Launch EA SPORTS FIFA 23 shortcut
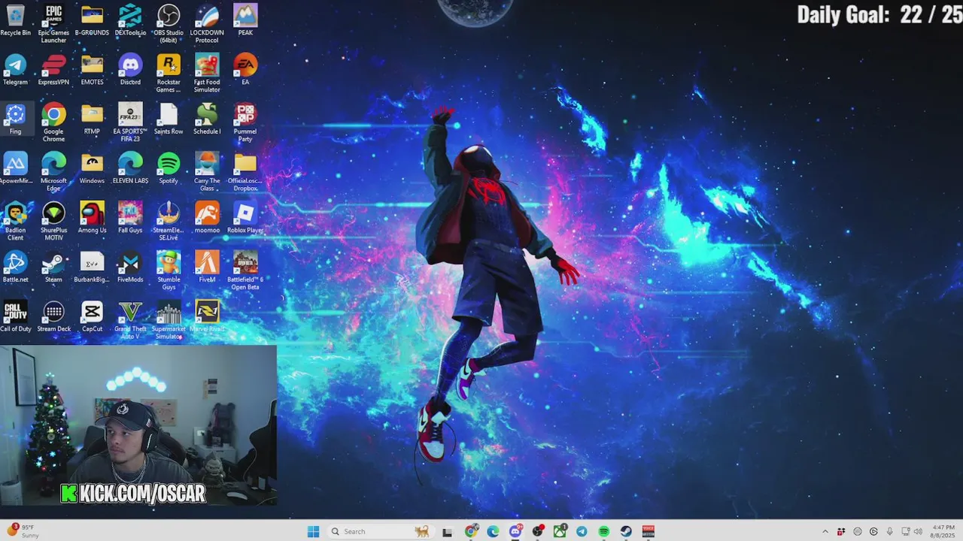 click(x=130, y=122)
